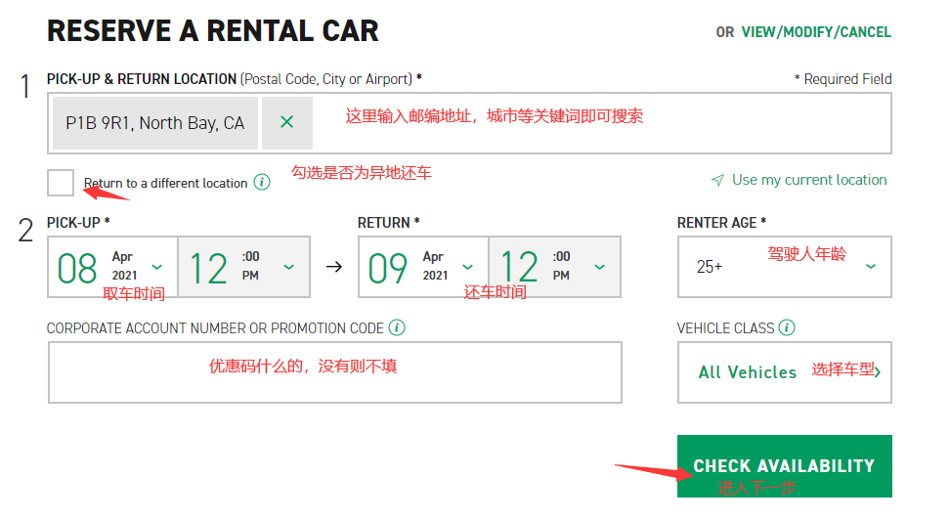The image size is (950, 520).
Task: Click the promotion code input field
Action: pos(334,372)
